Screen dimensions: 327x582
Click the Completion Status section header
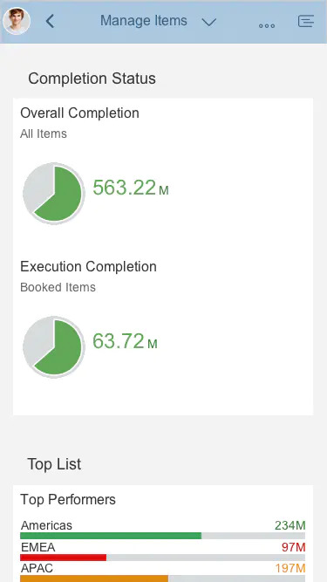click(92, 79)
